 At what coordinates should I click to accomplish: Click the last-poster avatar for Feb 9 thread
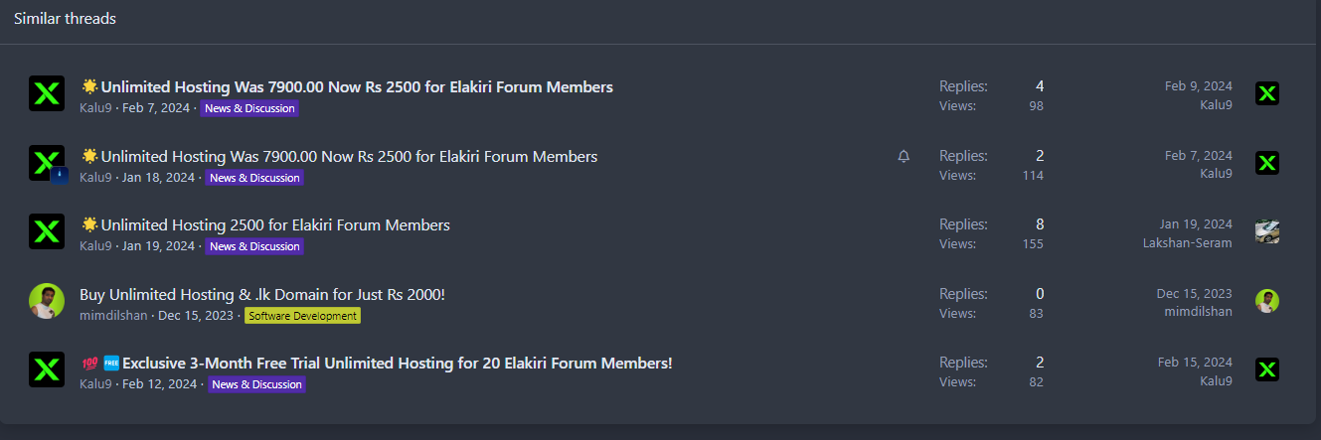coord(1267,93)
